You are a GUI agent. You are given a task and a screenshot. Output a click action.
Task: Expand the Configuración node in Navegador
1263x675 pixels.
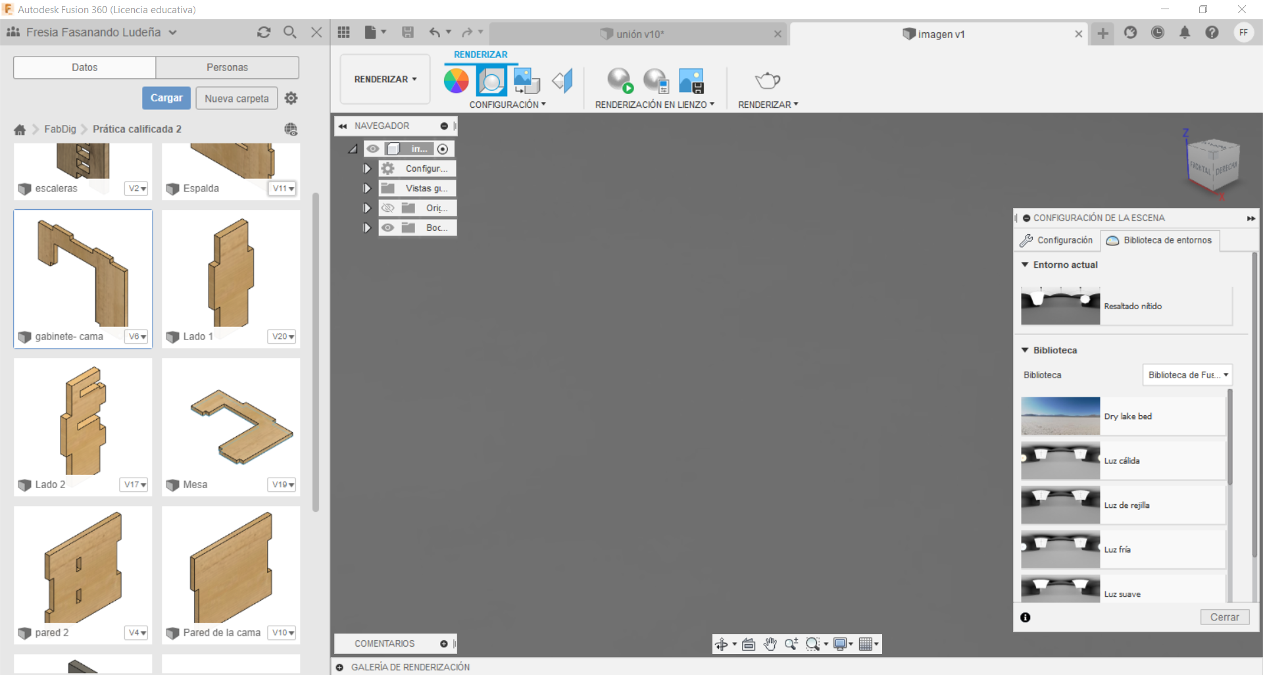(367, 168)
